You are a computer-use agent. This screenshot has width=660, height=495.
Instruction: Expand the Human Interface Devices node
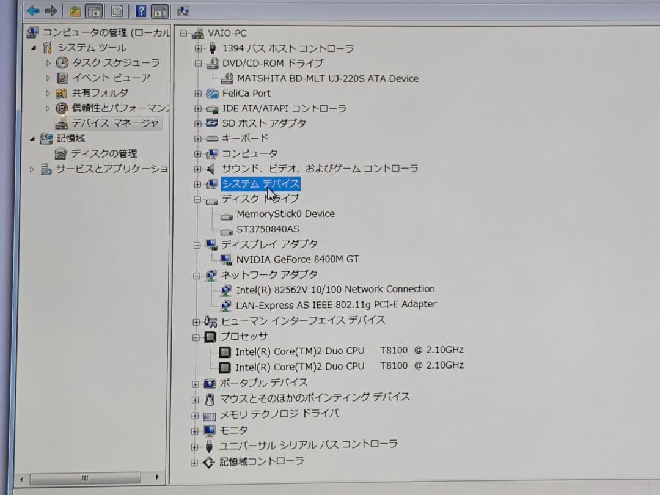pos(196,322)
